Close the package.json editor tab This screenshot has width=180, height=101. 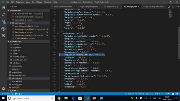tap(139, 7)
